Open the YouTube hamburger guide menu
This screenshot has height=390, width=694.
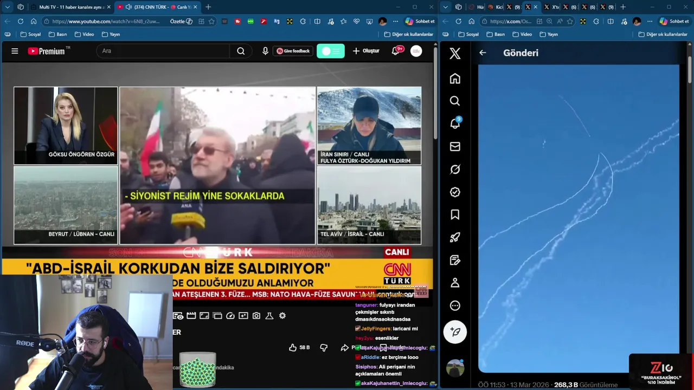(x=15, y=51)
